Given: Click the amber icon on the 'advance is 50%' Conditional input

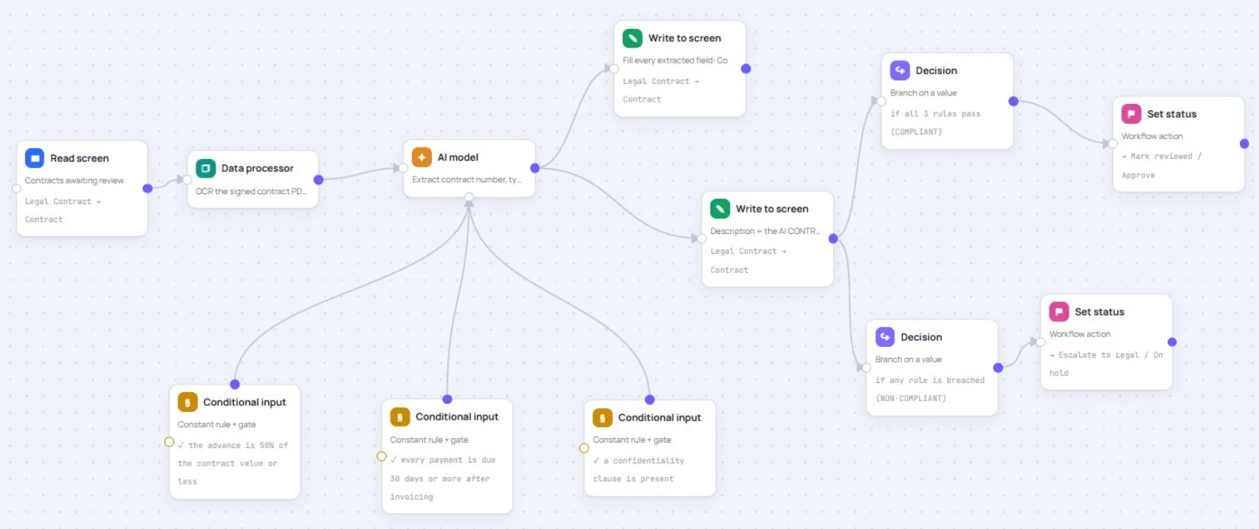Looking at the screenshot, I should [187, 402].
